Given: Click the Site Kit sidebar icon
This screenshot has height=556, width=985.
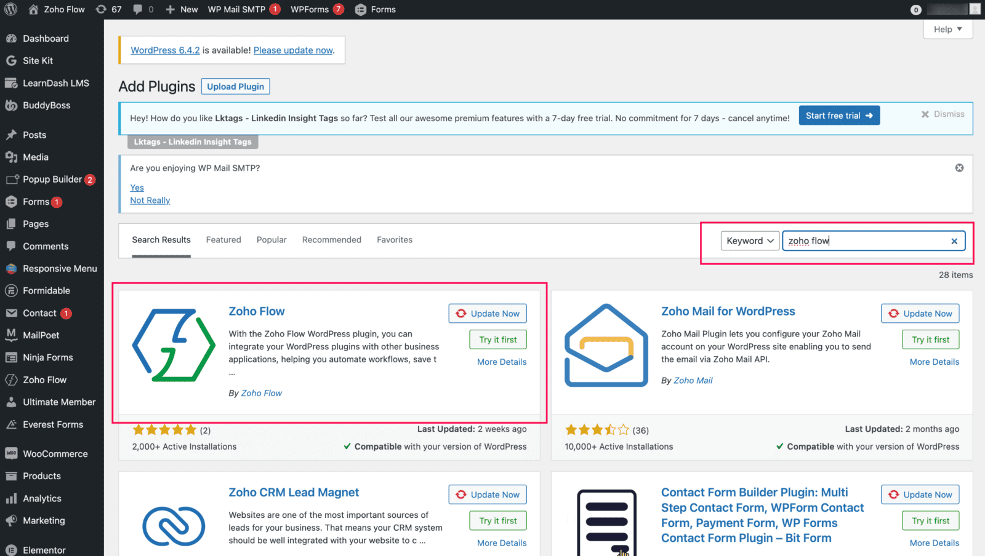Looking at the screenshot, I should pos(11,60).
